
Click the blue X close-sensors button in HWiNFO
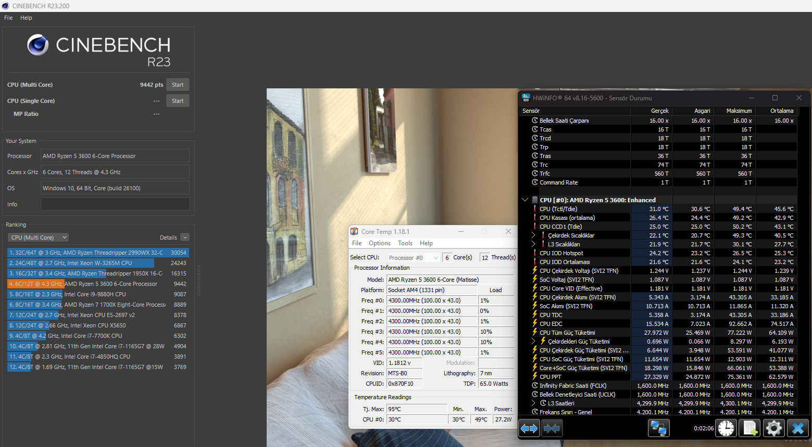coord(797,428)
